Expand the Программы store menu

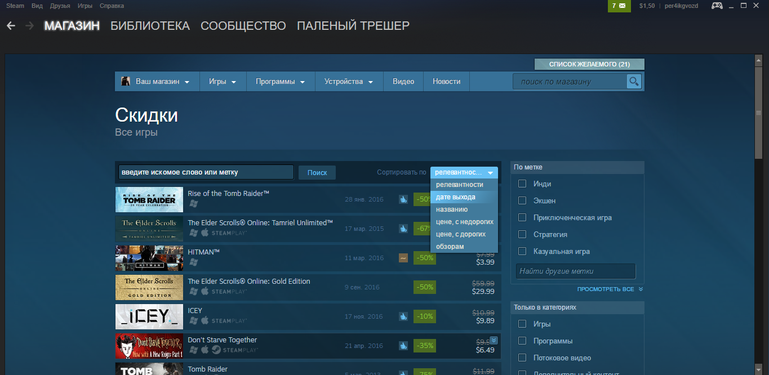pyautogui.click(x=281, y=82)
